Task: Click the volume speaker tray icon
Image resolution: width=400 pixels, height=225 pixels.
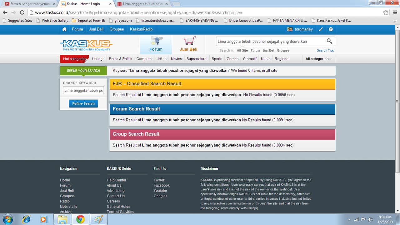Action: coord(370,219)
